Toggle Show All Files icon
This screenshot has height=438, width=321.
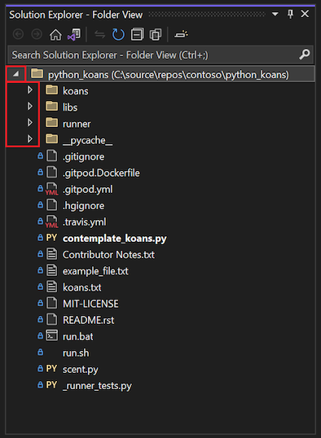tap(156, 35)
